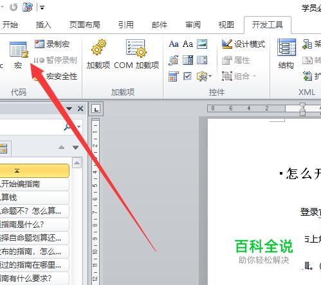This screenshot has height=285, width=321.
Task: Select heading 布的指南，怎么...
Action: (x=34, y=251)
